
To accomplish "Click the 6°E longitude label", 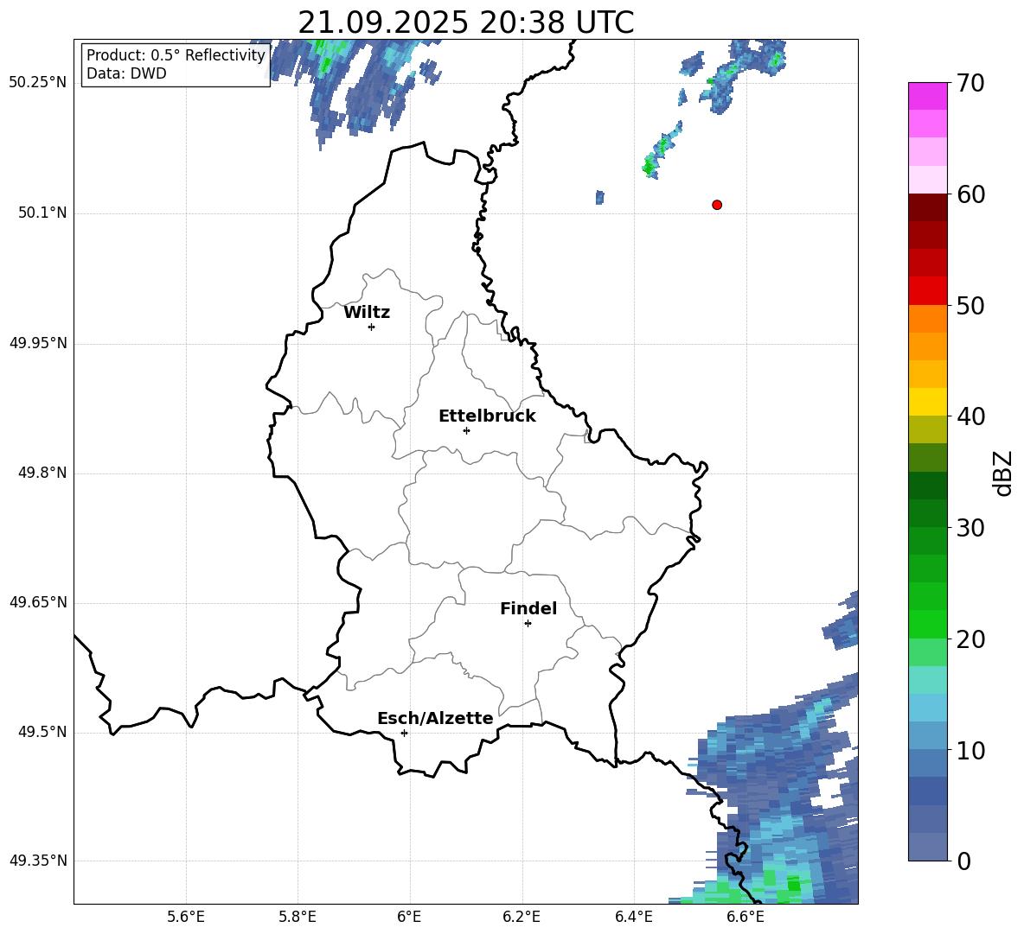I will 409,917.
